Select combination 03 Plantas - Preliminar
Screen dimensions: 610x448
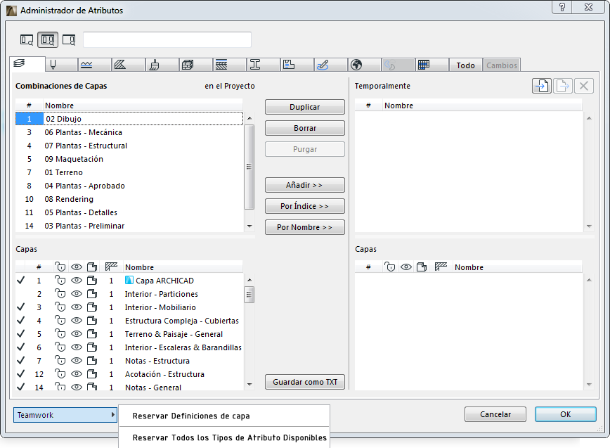tap(129, 226)
